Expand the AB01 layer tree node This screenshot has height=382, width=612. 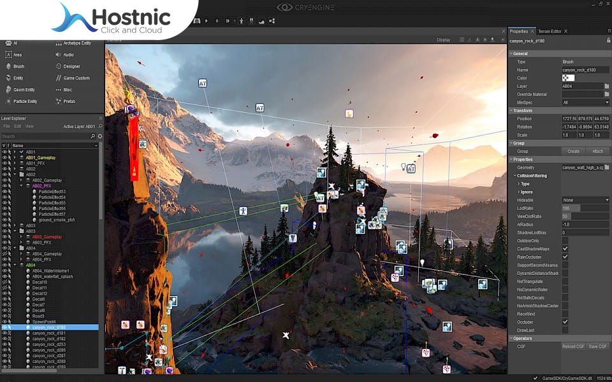point(15,152)
